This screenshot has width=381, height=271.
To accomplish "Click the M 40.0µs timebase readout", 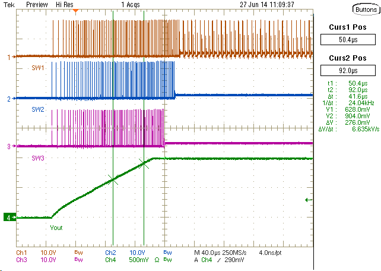I will [x=209, y=253].
